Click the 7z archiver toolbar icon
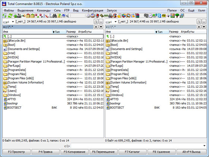Screen dimensions: 209x157 pos(19,16)
